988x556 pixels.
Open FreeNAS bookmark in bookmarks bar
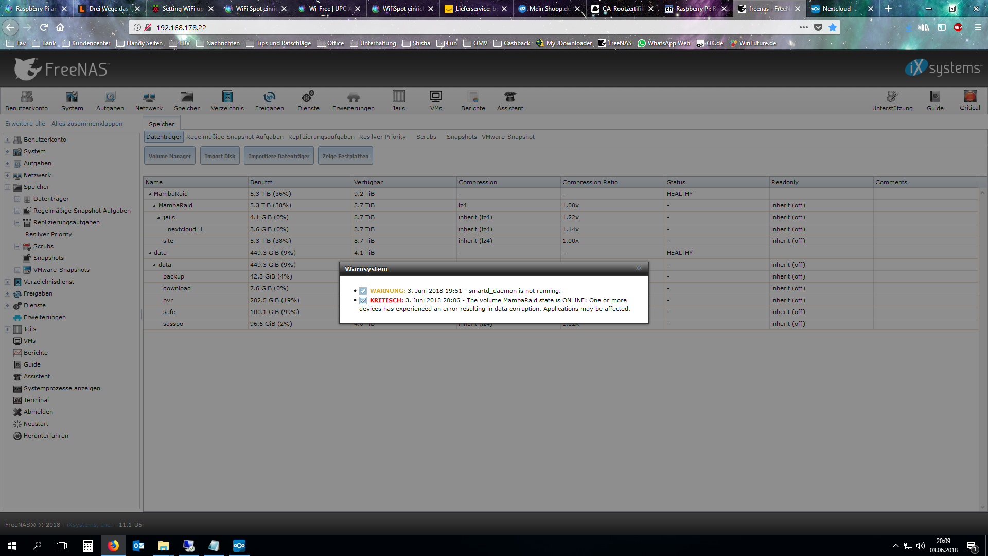(x=614, y=43)
